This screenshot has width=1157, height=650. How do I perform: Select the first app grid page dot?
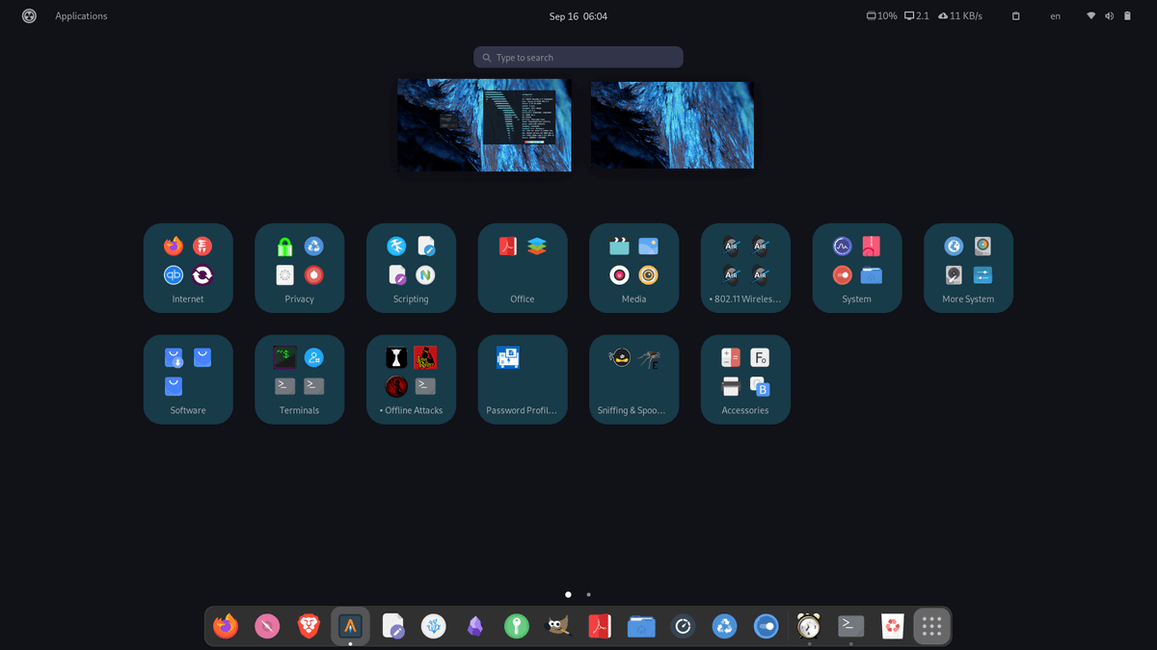[568, 595]
